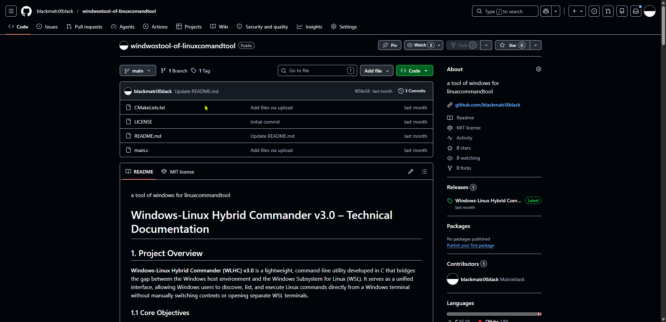
Task: Open repositories icon in top header
Action: (x=622, y=11)
